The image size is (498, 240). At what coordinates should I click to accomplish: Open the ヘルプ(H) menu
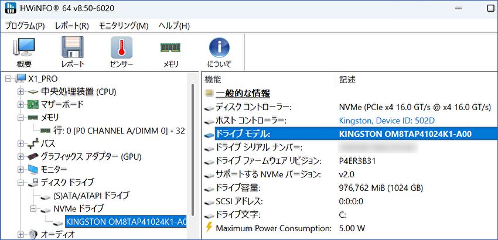(174, 26)
